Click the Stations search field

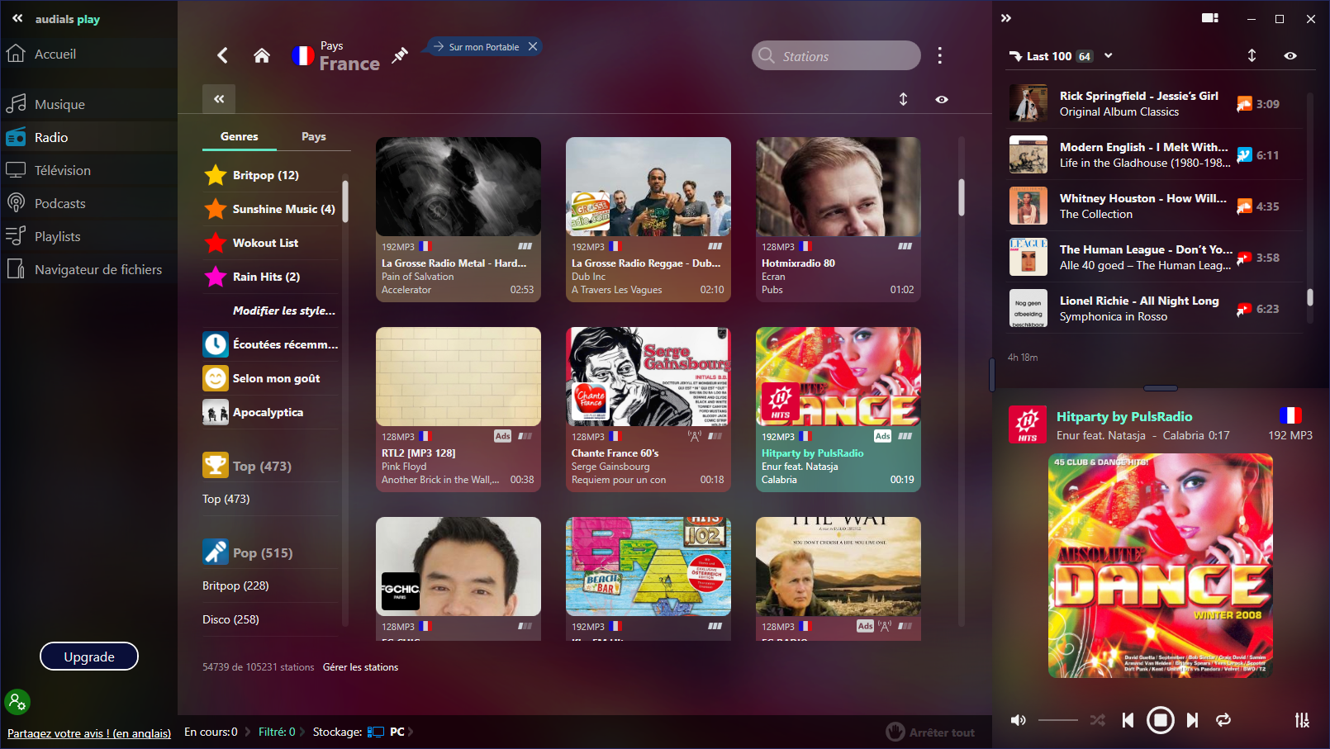836,55
